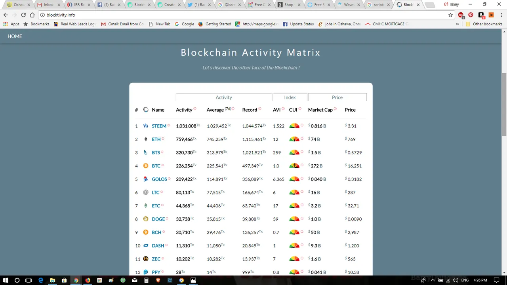Open the Apps bookmarks shortcut

click(x=11, y=24)
